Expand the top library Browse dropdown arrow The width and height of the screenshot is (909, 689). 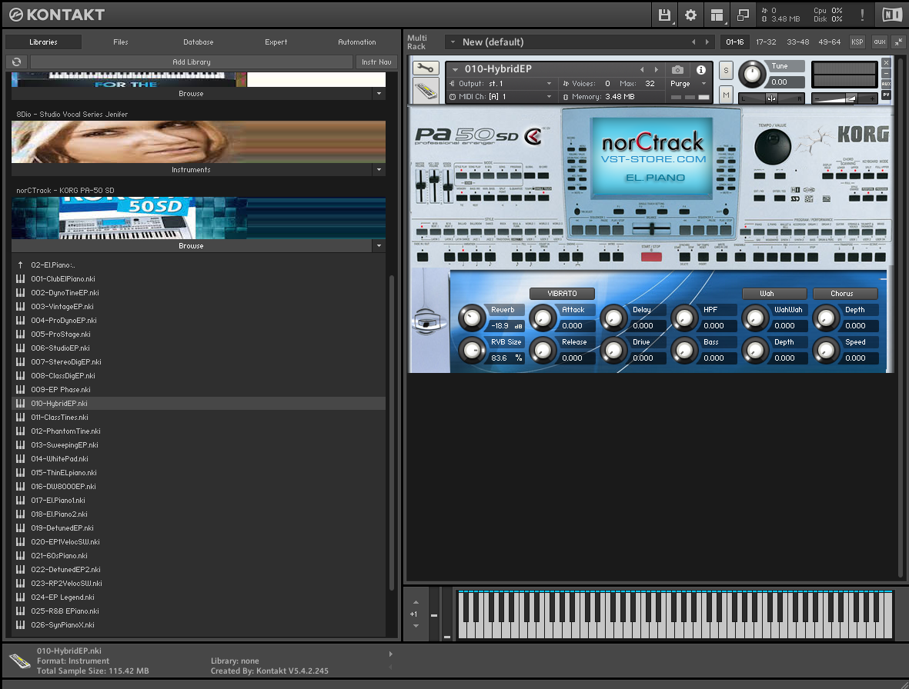pyautogui.click(x=379, y=93)
